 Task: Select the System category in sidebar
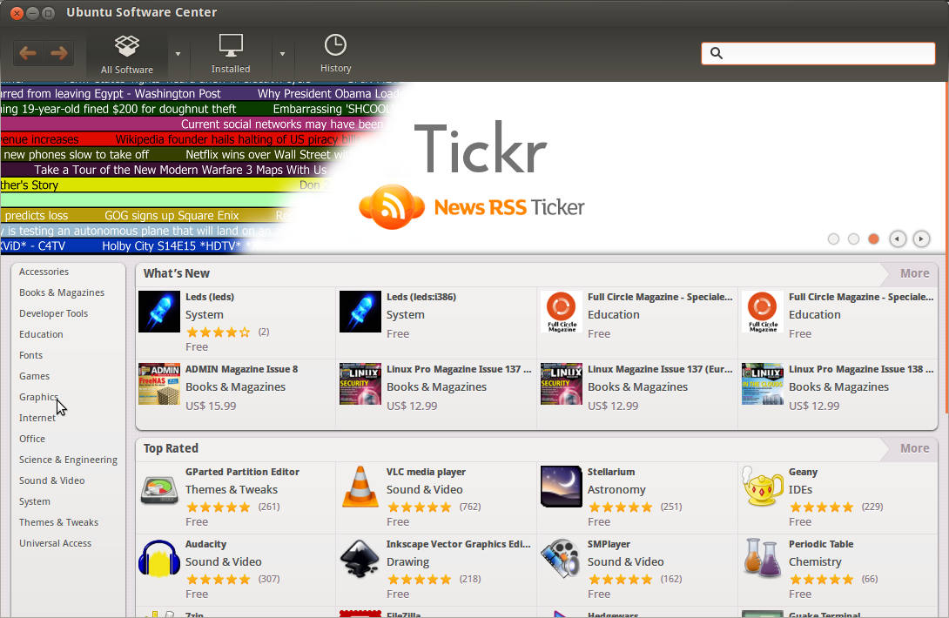(x=35, y=501)
